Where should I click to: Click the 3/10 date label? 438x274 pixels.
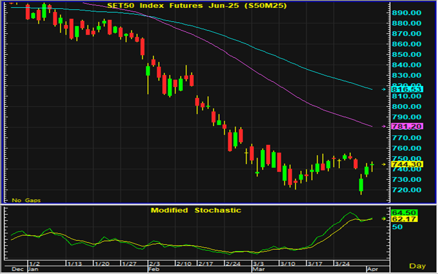pos(287,263)
